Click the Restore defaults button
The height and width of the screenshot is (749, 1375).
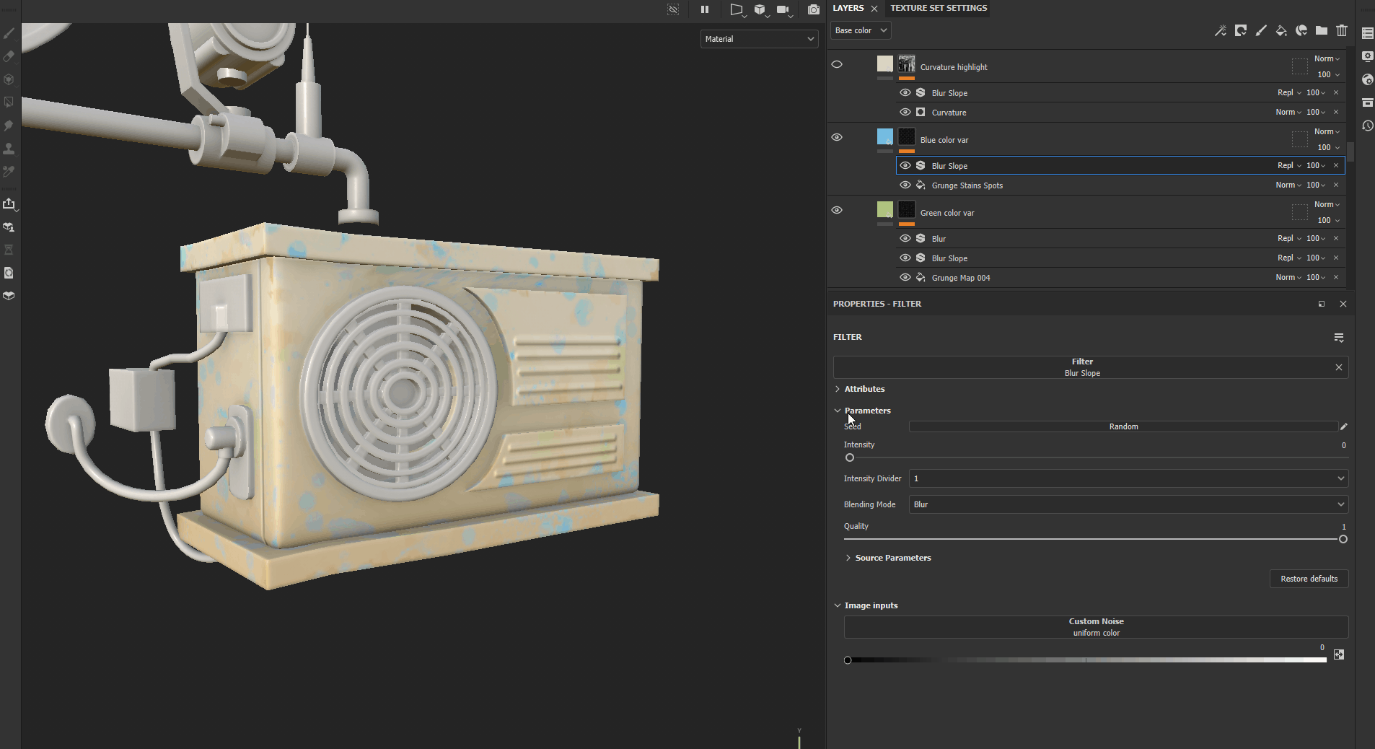point(1309,579)
